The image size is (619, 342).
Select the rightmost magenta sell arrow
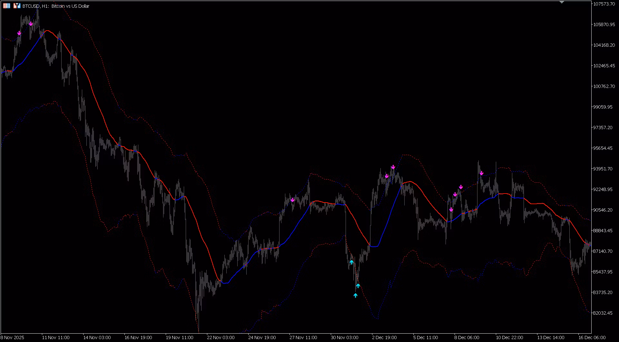[481, 173]
